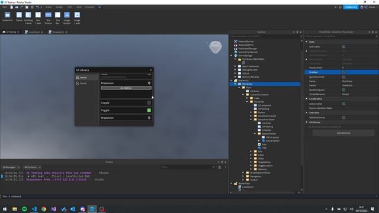Viewport: 379px width, 213px height.
Task: Collapse the StarterGui tree node
Action: pyautogui.click(x=232, y=80)
